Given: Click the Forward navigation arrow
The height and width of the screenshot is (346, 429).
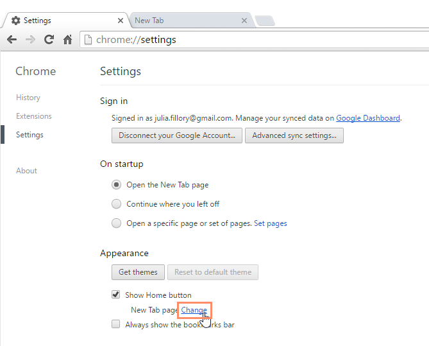Looking at the screenshot, I should pyautogui.click(x=30, y=40).
